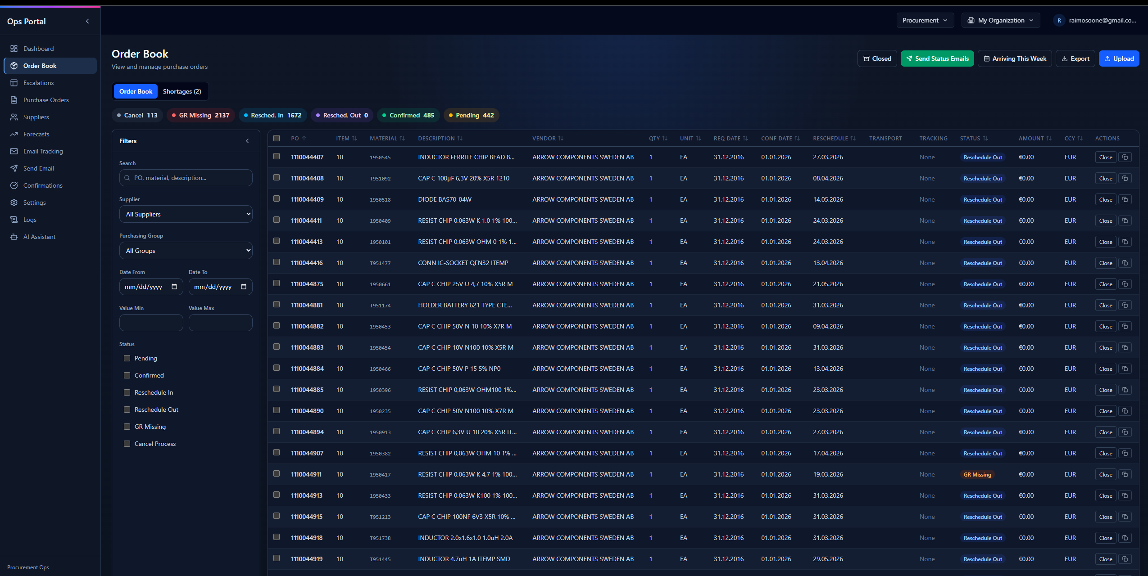Open the AI Assistant
1148x576 pixels.
[x=39, y=237]
